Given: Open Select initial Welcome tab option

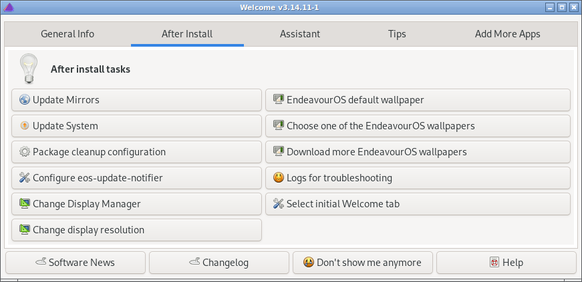Looking at the screenshot, I should point(418,203).
